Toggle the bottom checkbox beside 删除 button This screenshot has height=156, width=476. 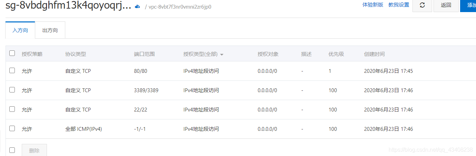12,150
